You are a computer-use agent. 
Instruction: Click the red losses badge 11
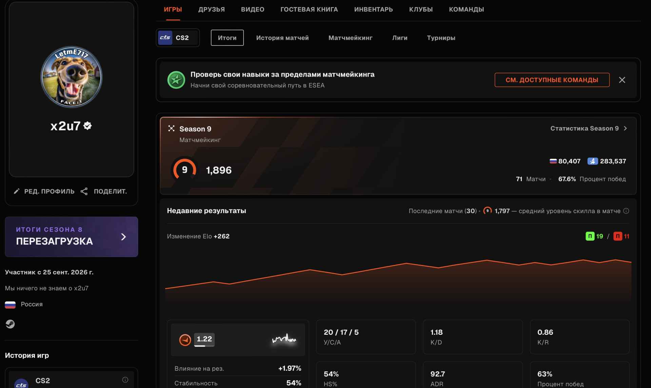point(622,236)
